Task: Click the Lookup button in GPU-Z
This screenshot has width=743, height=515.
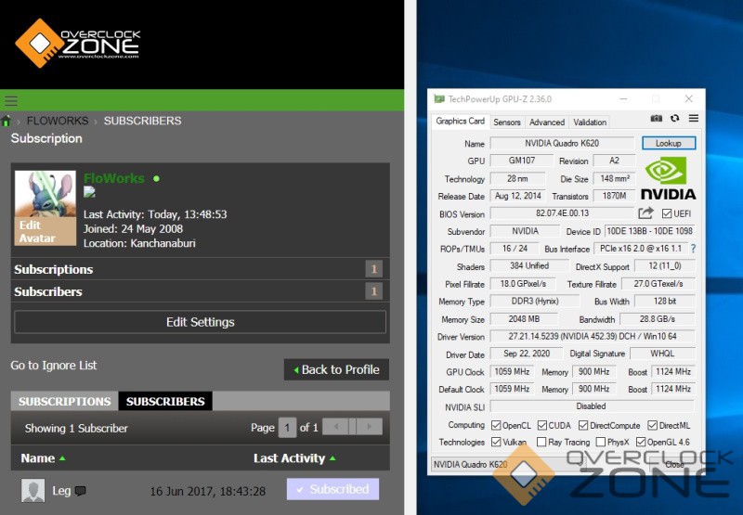Action: (669, 143)
